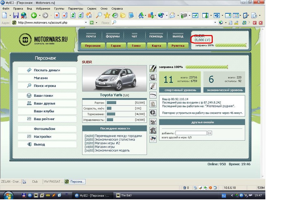
Task: Expand the New page dropdown arrow
Action: (x=10, y=16)
